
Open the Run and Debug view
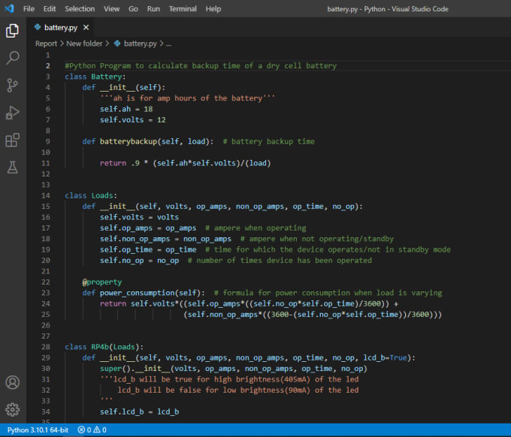tap(12, 113)
